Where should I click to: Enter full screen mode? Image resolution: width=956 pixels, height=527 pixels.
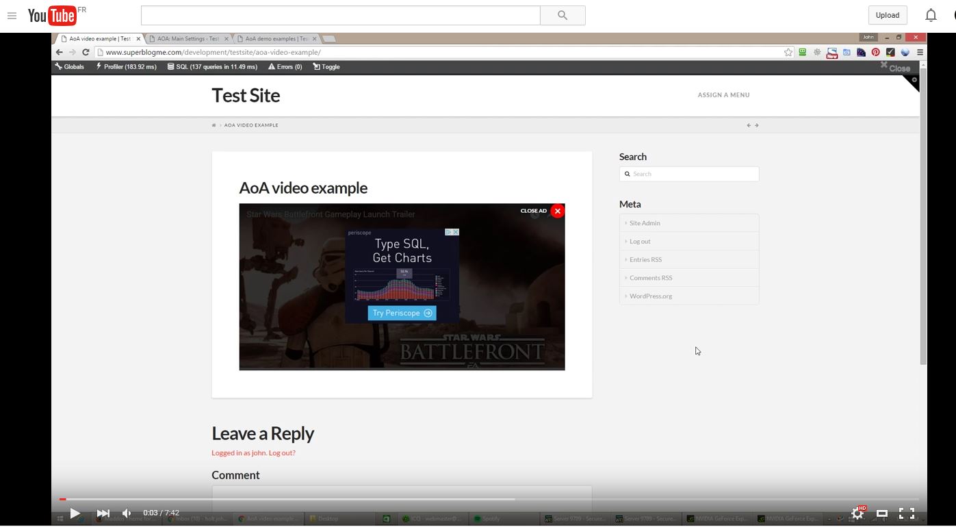[x=907, y=513]
